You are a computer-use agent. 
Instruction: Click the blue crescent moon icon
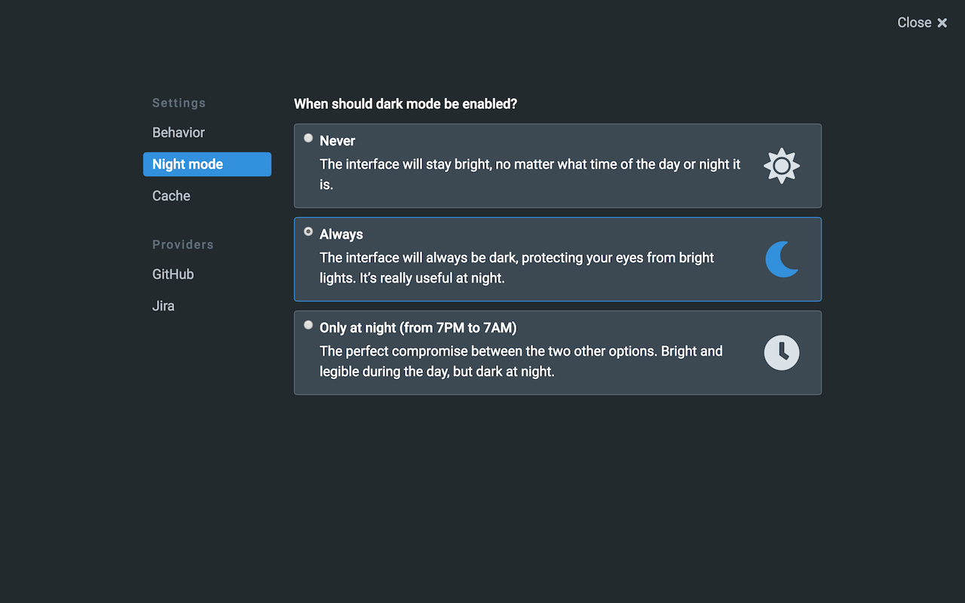pyautogui.click(x=782, y=259)
